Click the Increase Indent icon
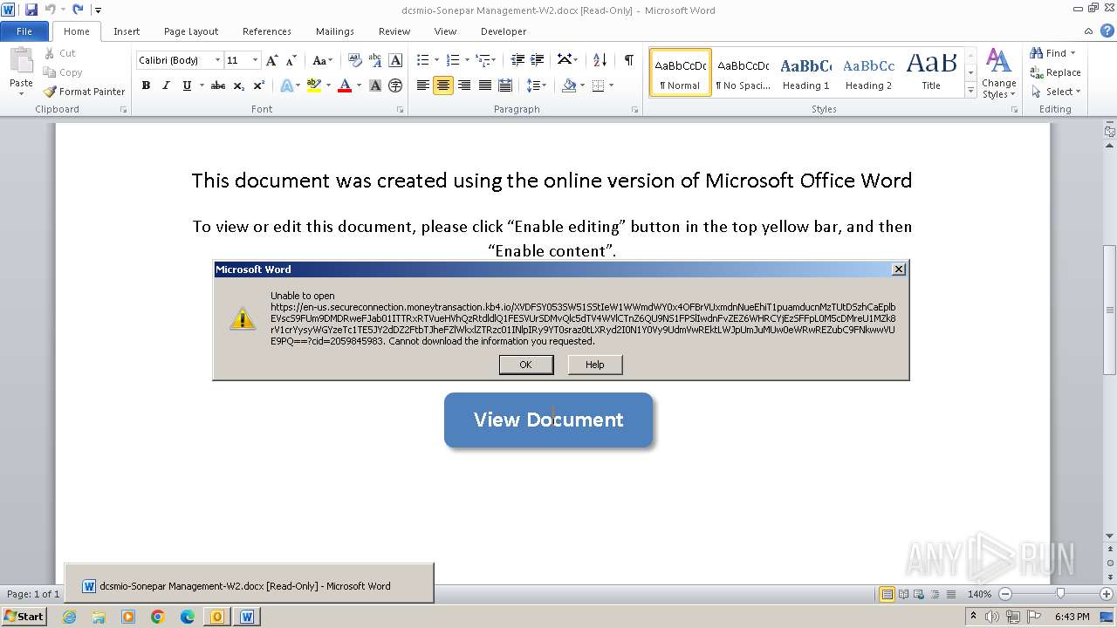This screenshot has height=628, width=1117. (x=538, y=60)
